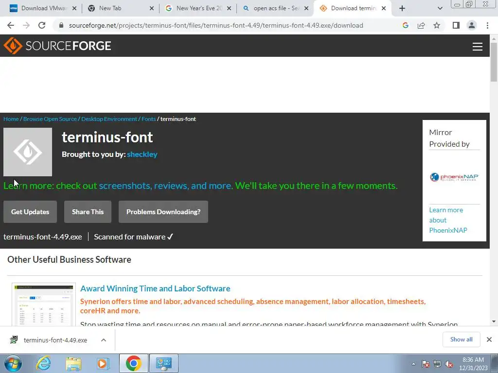Click the Problems Downloading? button

pos(163,212)
